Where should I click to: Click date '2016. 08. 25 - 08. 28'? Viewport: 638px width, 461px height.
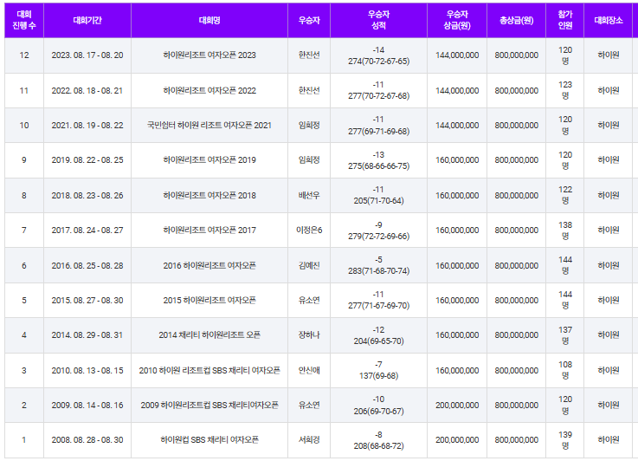[87, 265]
